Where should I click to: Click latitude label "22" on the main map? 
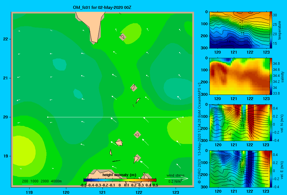tap(6, 39)
